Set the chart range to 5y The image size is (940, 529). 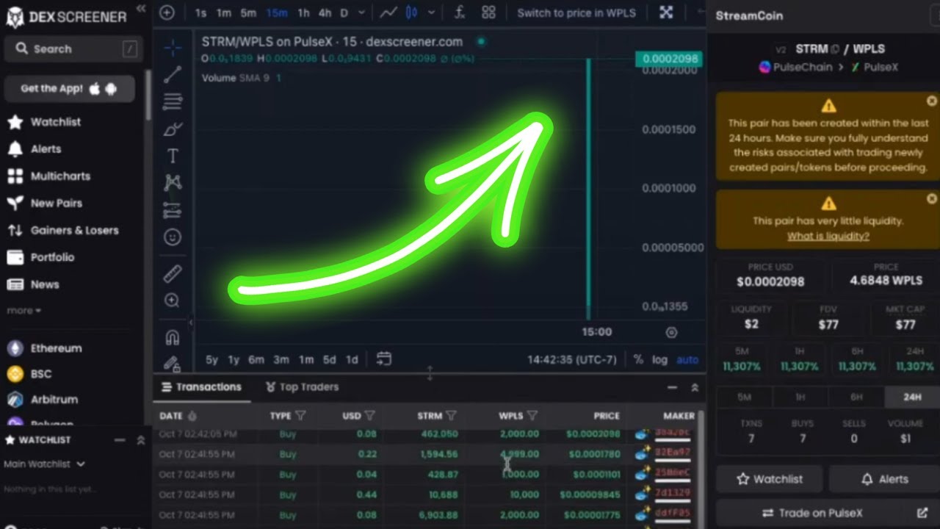pos(211,360)
